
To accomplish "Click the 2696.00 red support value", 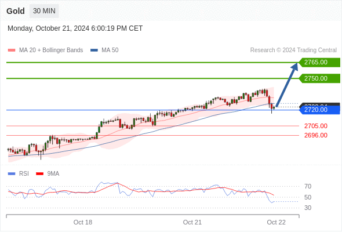I will coord(316,135).
